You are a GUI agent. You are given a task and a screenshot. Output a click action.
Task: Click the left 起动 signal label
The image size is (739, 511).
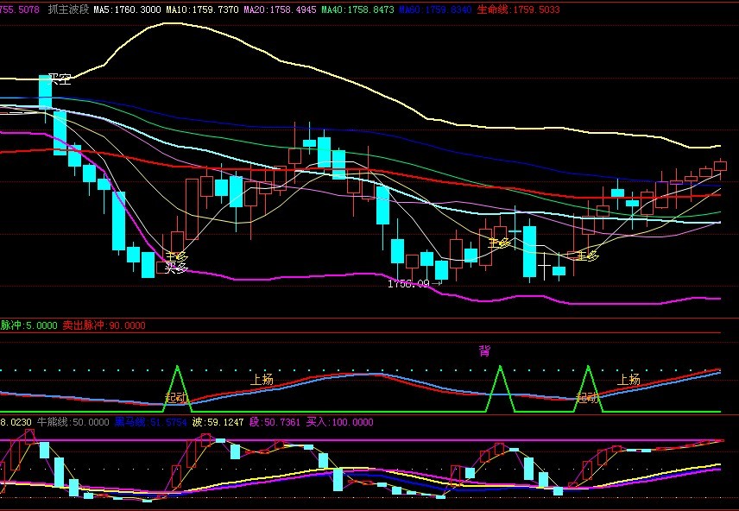tap(176, 397)
